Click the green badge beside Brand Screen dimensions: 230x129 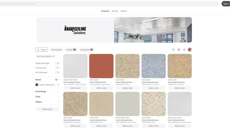tap(56, 80)
